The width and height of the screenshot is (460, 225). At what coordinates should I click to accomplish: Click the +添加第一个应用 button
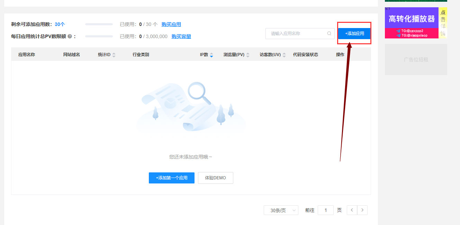point(171,178)
